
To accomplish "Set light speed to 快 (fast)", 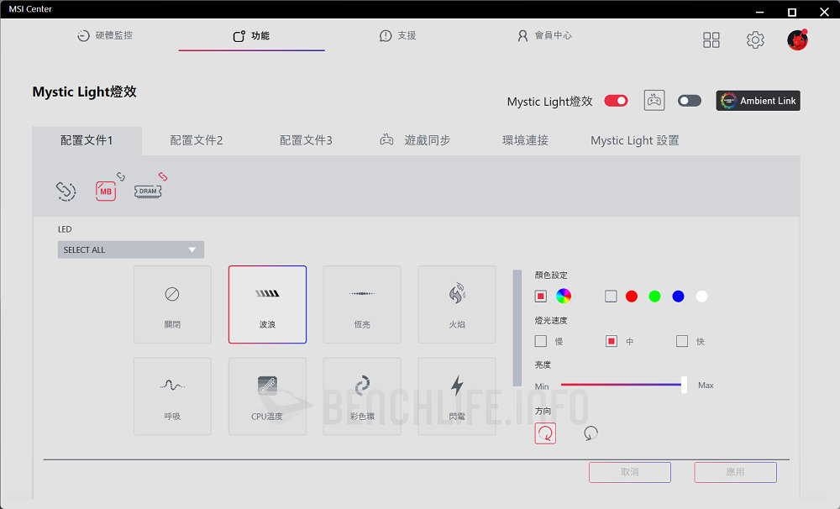I will point(682,341).
